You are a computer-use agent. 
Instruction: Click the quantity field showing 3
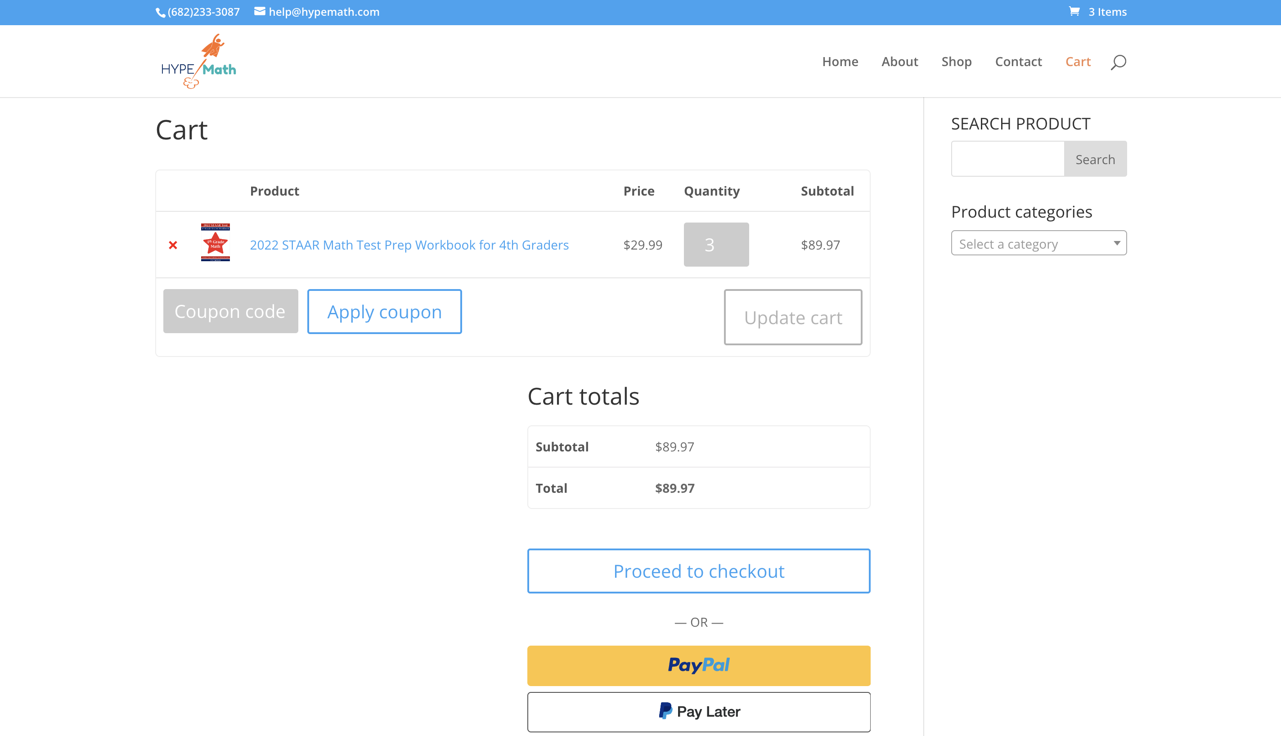715,245
